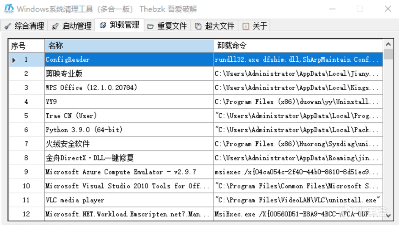Click row number 8 cell
Image resolution: width=399 pixels, height=225 pixels.
coord(27,158)
